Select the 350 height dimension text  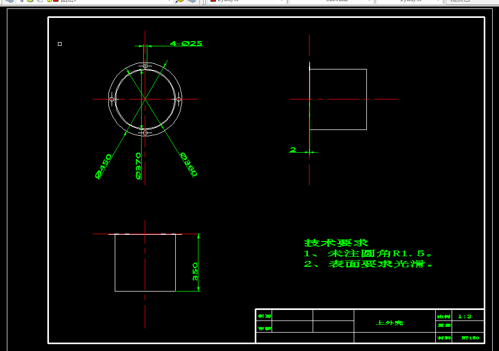[x=195, y=272]
